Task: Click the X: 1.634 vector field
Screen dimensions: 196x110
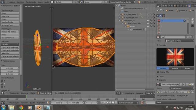Action: [9, 68]
